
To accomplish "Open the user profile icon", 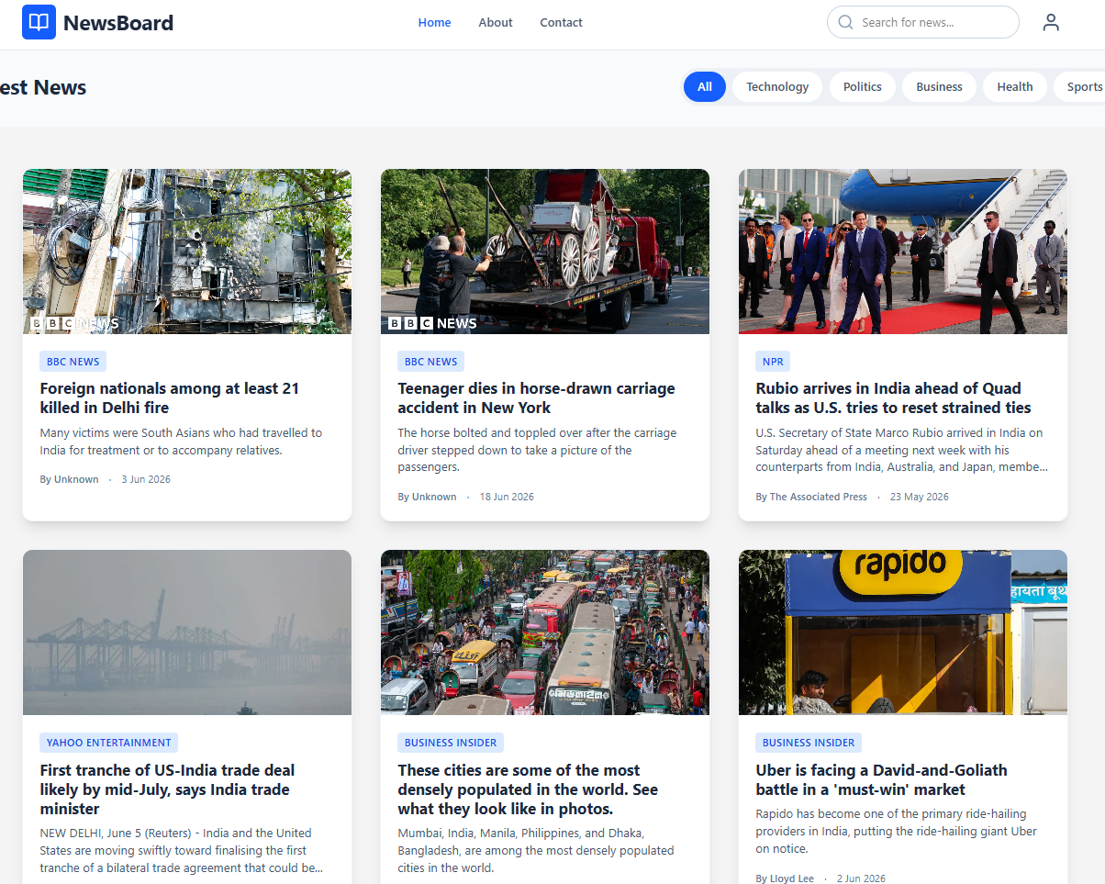I will pos(1051,22).
